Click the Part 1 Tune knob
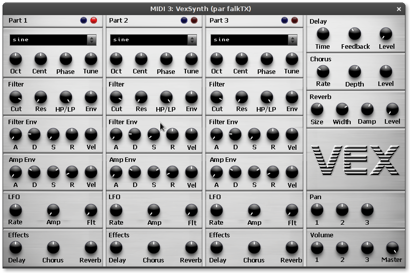The width and height of the screenshot is (410, 273). click(x=91, y=59)
